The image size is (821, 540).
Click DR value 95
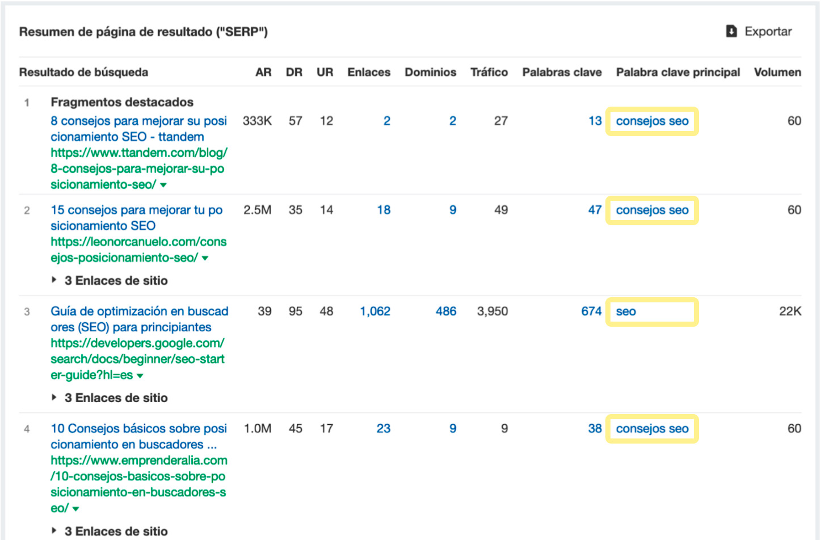point(295,311)
